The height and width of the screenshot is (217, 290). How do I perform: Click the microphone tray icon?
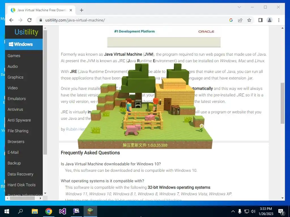(240, 211)
